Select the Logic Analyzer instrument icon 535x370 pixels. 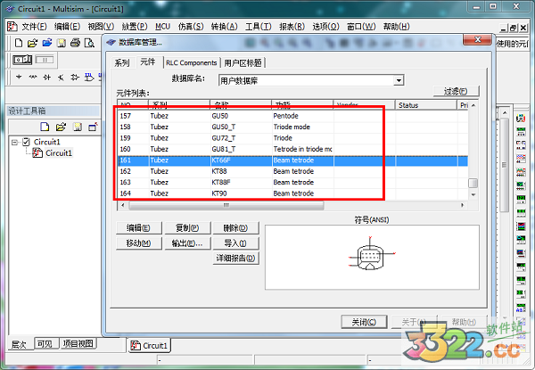(x=521, y=226)
